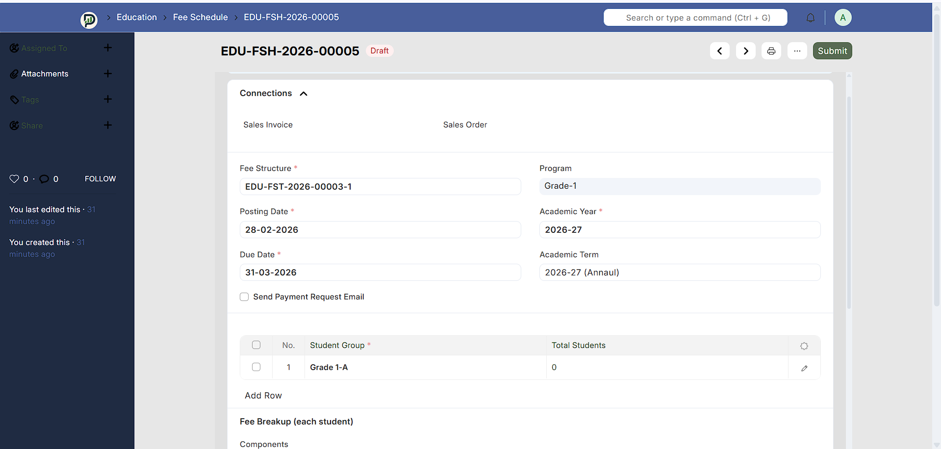Check the Grade 1-A row checkbox

(x=256, y=367)
